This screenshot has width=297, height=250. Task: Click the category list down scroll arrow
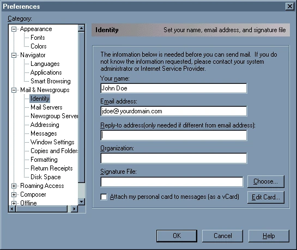[x=81, y=202]
